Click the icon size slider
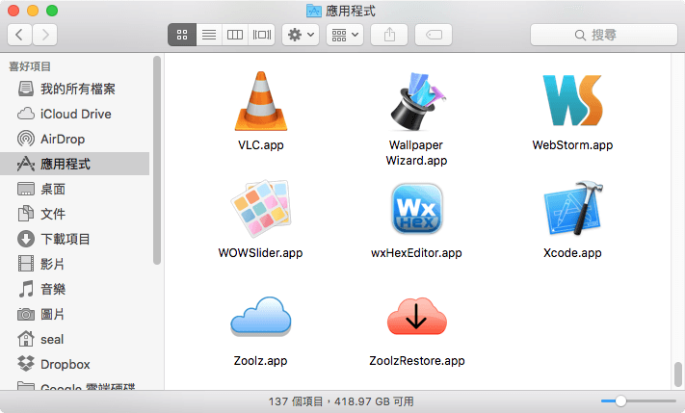This screenshot has width=685, height=413. point(638,400)
